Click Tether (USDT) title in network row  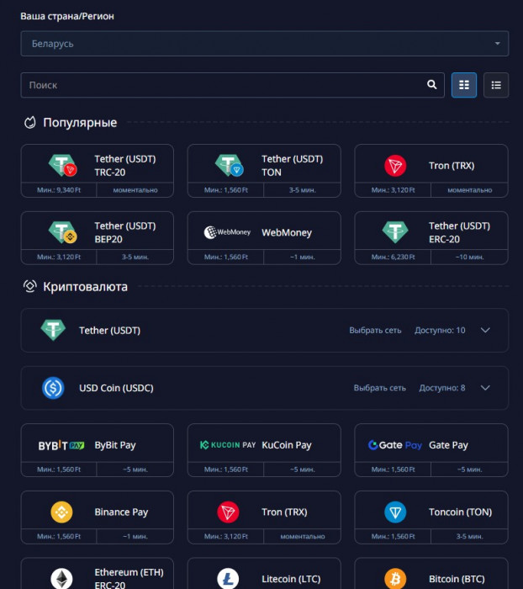click(x=109, y=330)
